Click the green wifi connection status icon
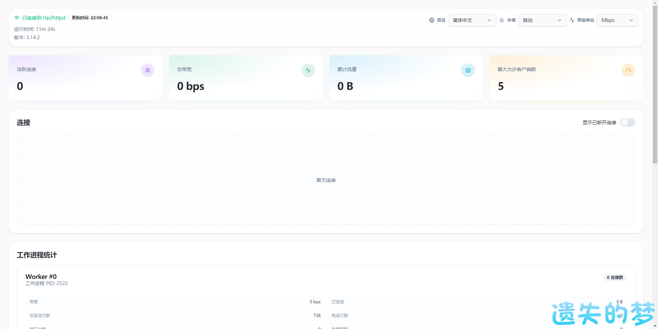The image size is (658, 329). point(17,18)
